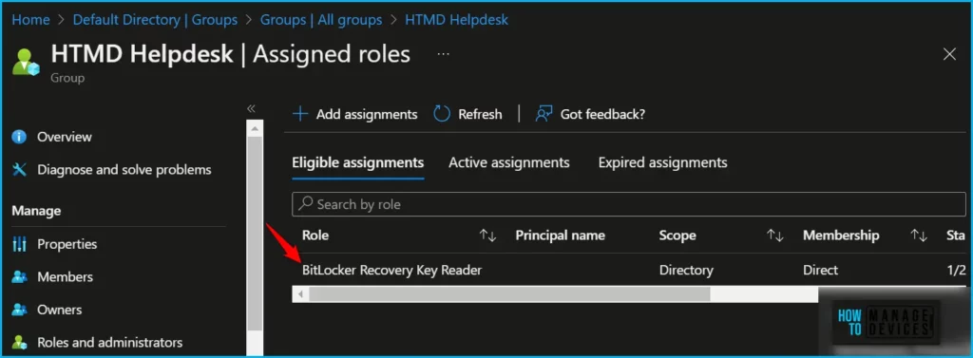Open Members under Manage
This screenshot has width=973, height=358.
tap(66, 276)
